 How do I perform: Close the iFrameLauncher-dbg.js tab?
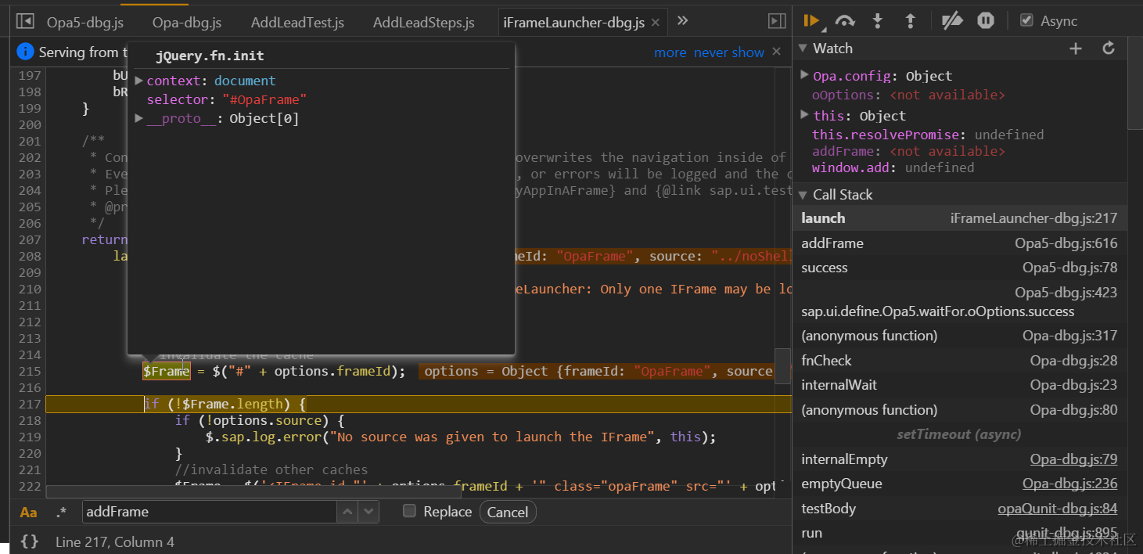click(656, 23)
